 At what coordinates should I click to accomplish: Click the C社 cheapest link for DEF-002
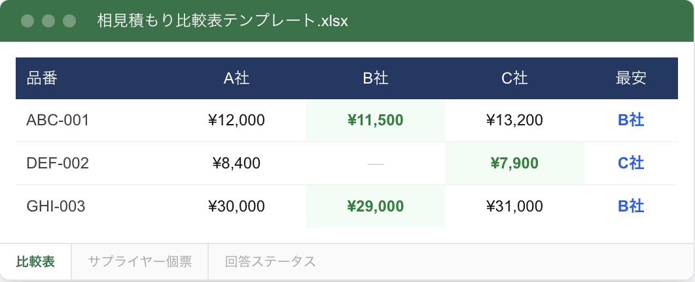pos(631,163)
